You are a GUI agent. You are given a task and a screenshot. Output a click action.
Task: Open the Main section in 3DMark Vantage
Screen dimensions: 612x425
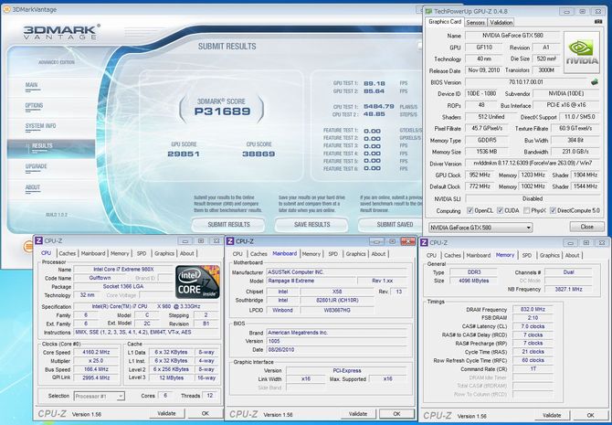point(32,85)
